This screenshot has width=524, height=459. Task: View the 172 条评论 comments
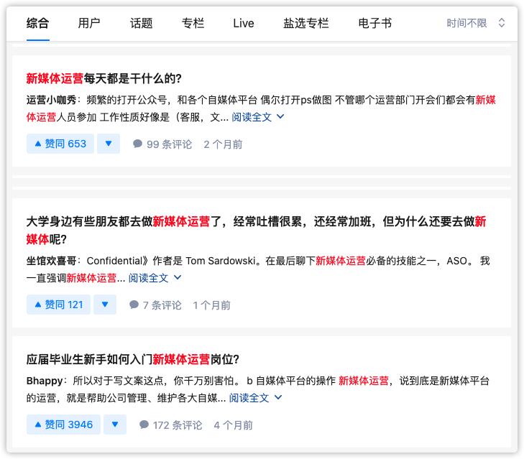click(171, 425)
